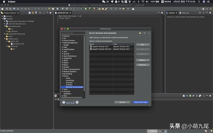213x133 pixels.
Task: Collapse the TestWeb project node
Action: click(x=2, y=19)
